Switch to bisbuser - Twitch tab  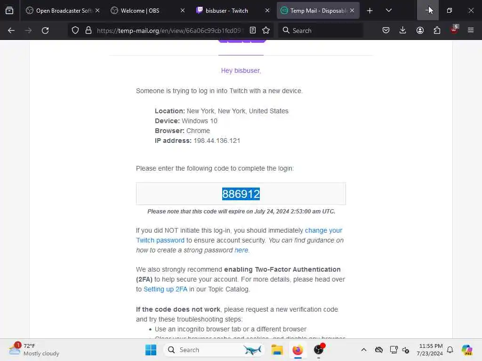click(232, 11)
